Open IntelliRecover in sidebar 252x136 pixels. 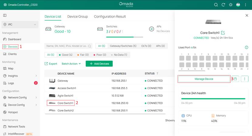(16, 134)
